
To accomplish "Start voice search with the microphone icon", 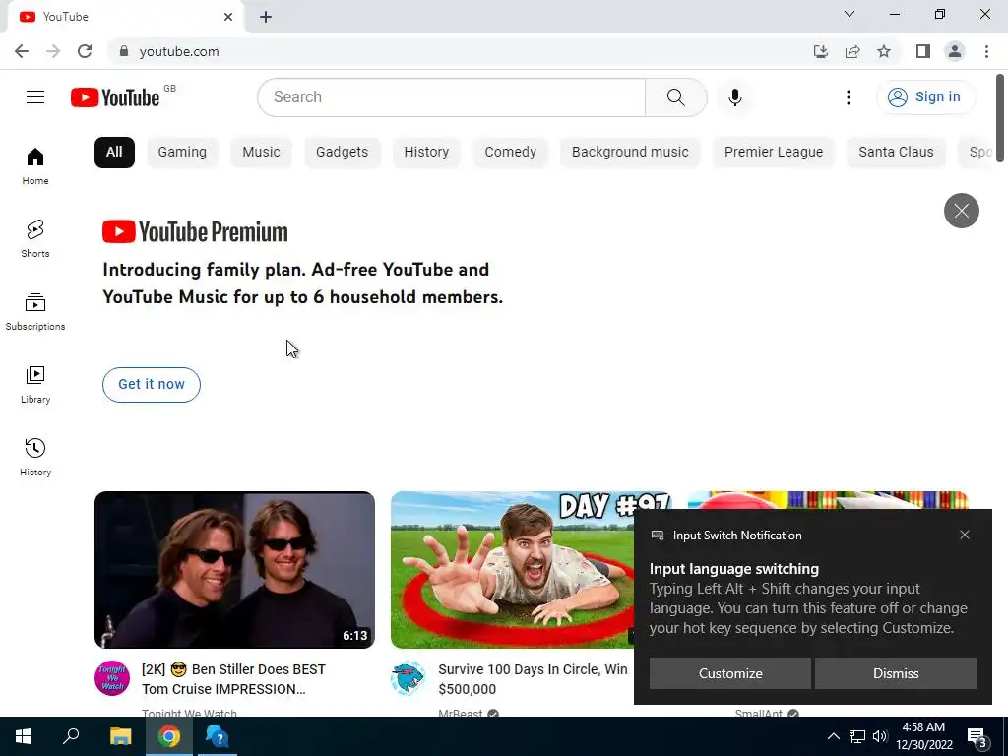I will coord(734,97).
